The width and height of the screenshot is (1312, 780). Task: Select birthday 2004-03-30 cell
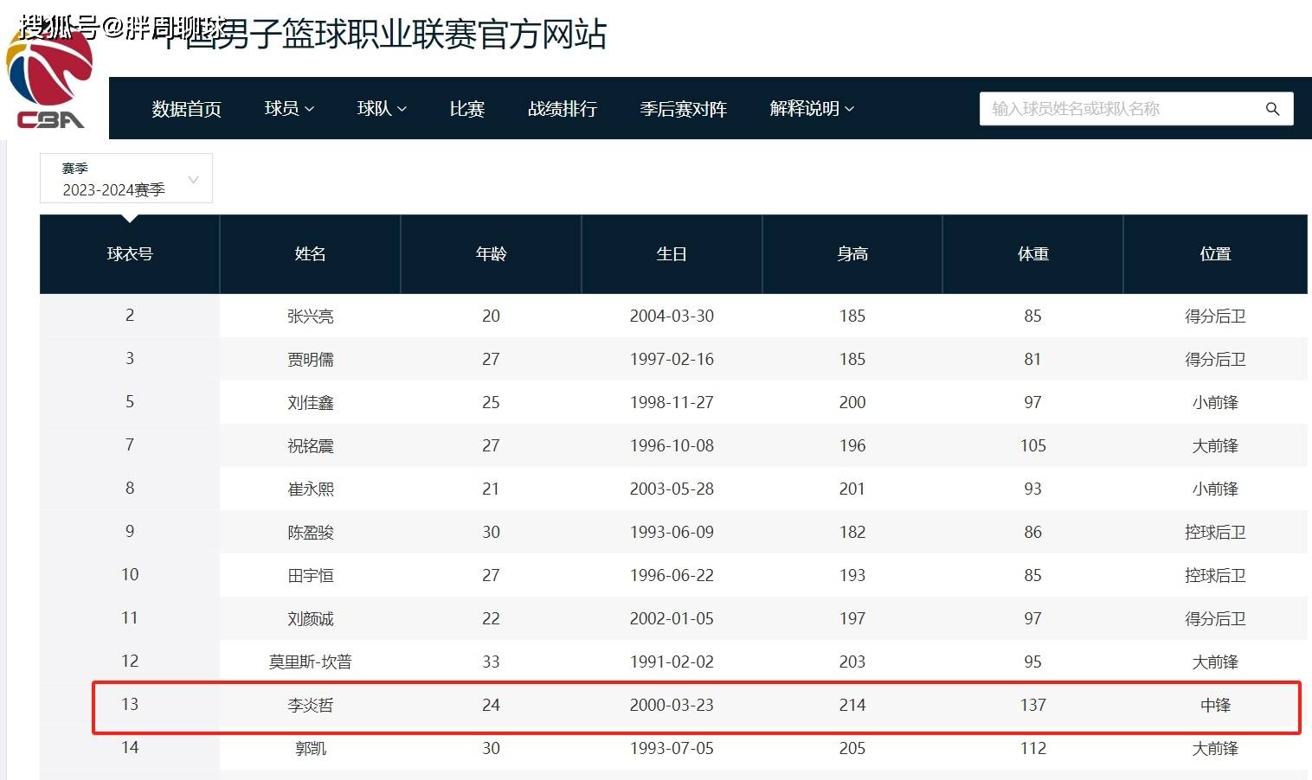pyautogui.click(x=672, y=316)
